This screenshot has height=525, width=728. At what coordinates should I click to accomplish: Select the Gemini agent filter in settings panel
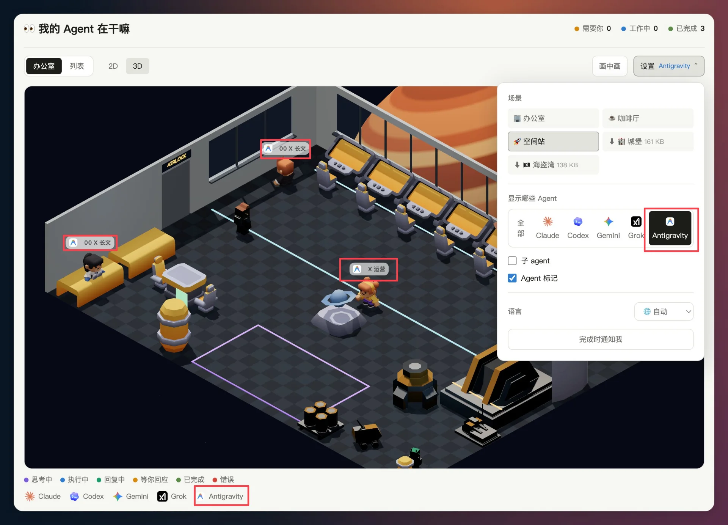(608, 228)
